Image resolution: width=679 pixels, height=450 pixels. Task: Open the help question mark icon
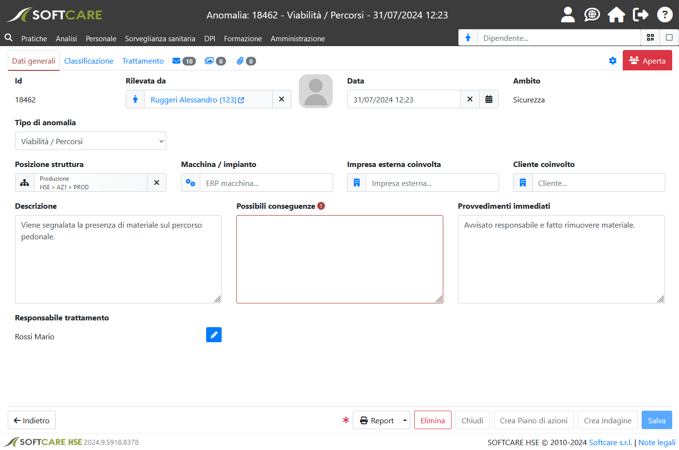664,15
